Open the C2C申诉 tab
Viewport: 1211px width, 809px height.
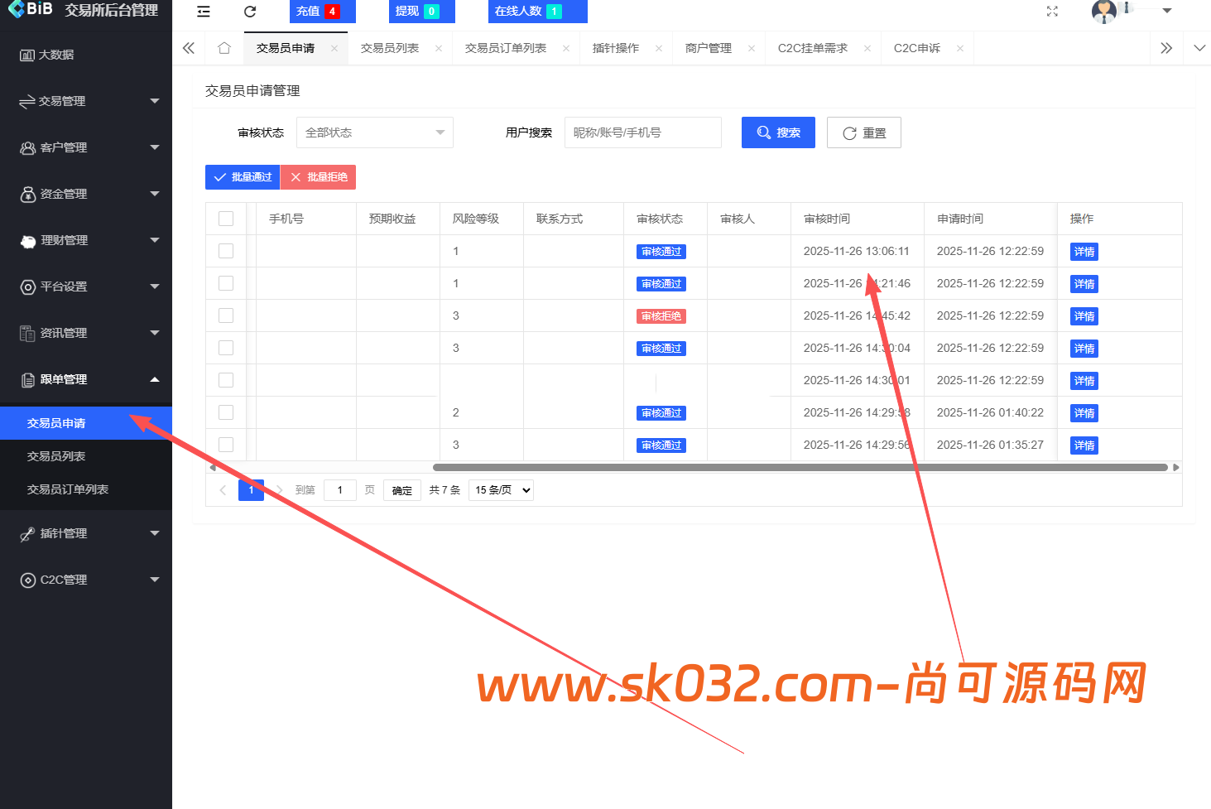point(916,47)
